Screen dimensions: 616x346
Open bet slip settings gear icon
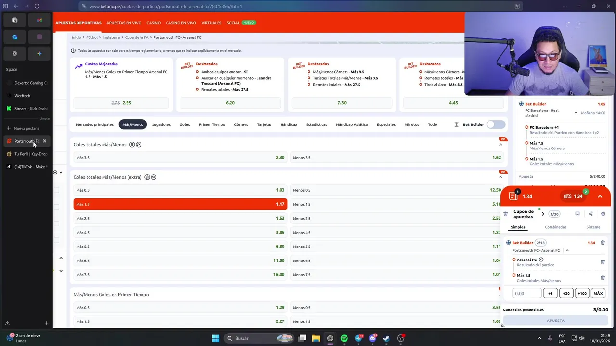point(603,214)
